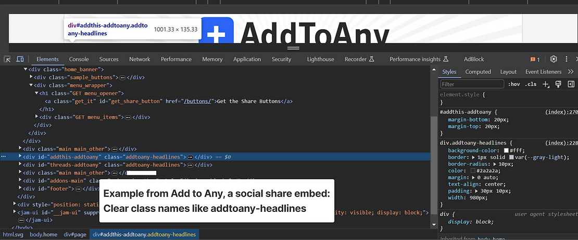
Task: Expand ellipsis badge in addthis-addtoany div
Action: tap(190, 157)
